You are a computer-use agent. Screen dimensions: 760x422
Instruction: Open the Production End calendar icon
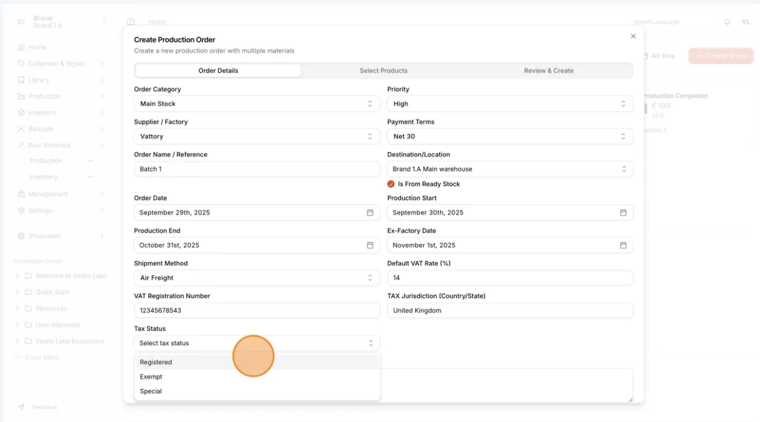click(370, 245)
